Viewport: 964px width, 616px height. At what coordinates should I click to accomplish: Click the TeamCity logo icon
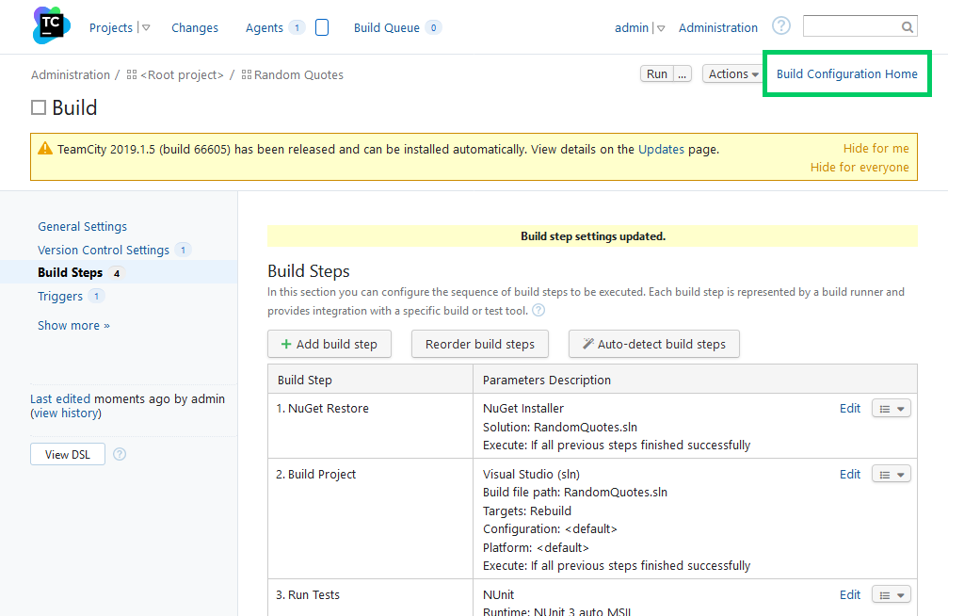(51, 25)
